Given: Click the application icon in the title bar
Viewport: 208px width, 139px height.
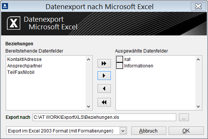Looking at the screenshot, I should tap(5, 6).
